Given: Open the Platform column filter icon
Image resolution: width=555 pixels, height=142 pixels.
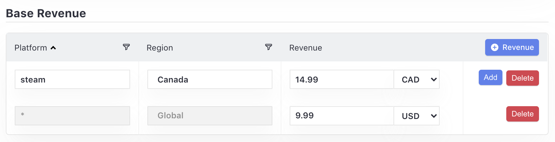Looking at the screenshot, I should [x=126, y=47].
